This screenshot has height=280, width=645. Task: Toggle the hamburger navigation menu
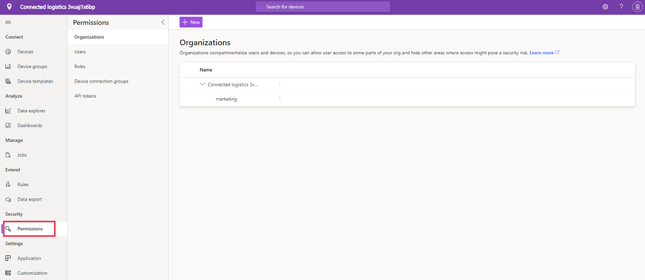(x=8, y=22)
